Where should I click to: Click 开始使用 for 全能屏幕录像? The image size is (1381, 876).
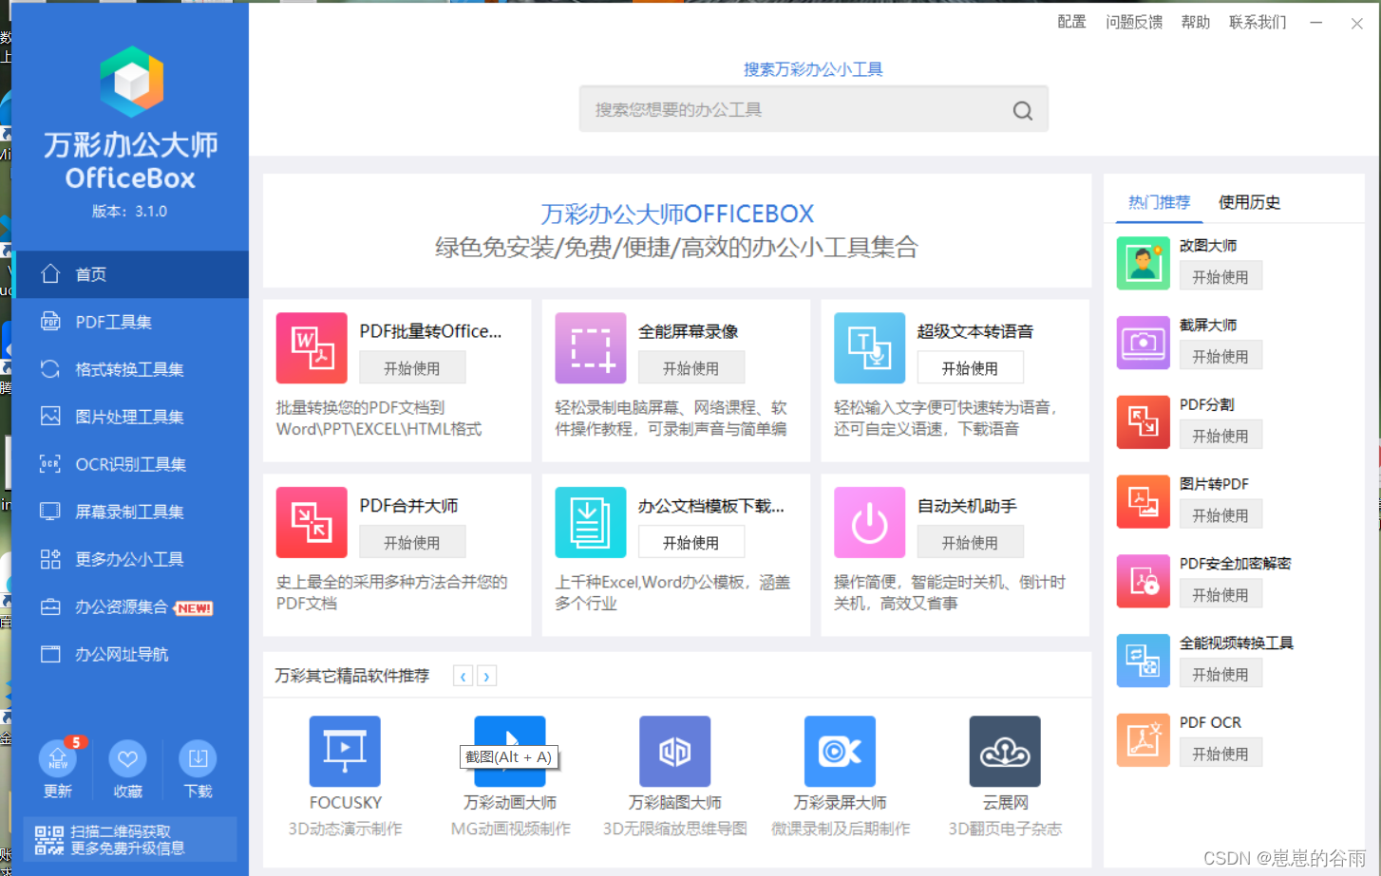pyautogui.click(x=691, y=368)
